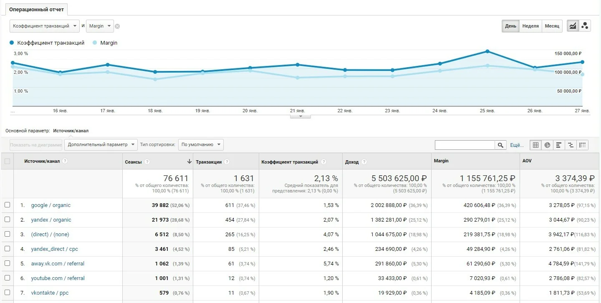The width and height of the screenshot is (601, 303).
Task: Open the По умолчанию sort type dropdown
Action: coord(201,144)
